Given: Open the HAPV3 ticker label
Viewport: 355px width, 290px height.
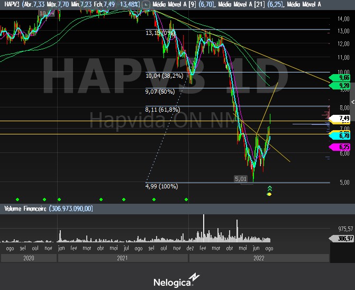Looking at the screenshot, I should [10, 4].
